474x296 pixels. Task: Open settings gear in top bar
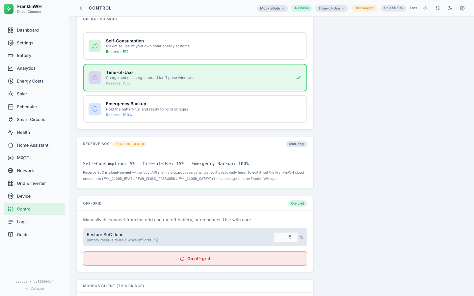[462, 8]
